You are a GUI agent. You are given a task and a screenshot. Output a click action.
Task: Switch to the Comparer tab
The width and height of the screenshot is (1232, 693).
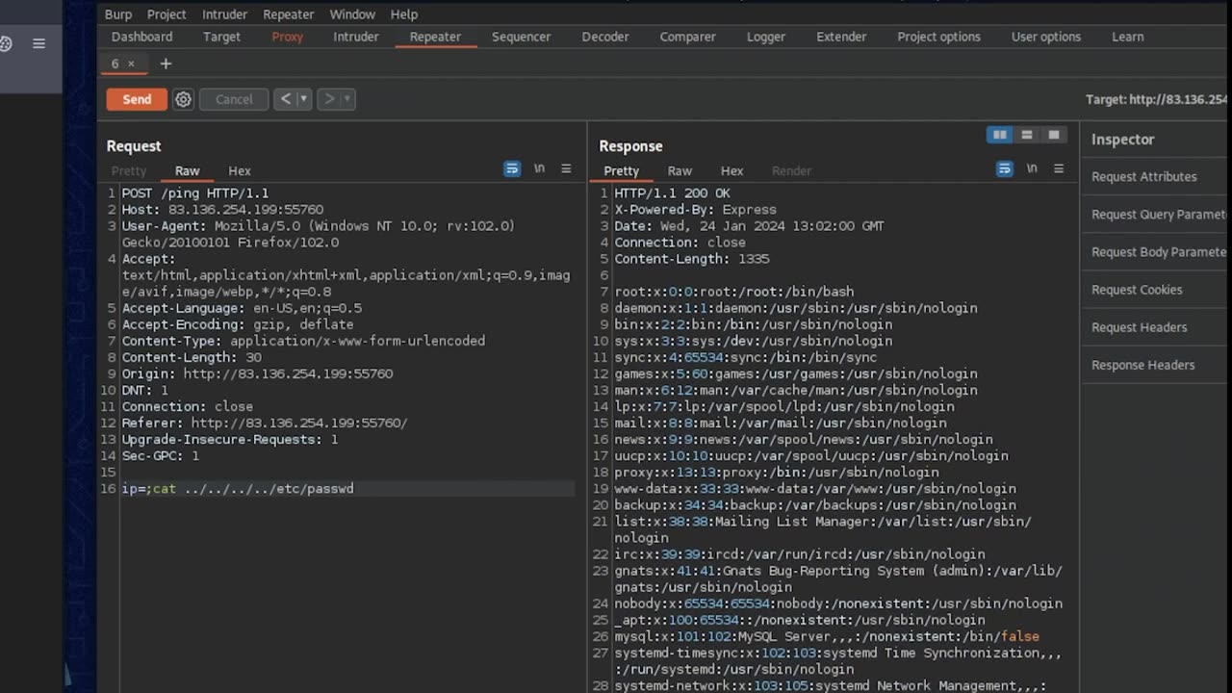pos(687,37)
